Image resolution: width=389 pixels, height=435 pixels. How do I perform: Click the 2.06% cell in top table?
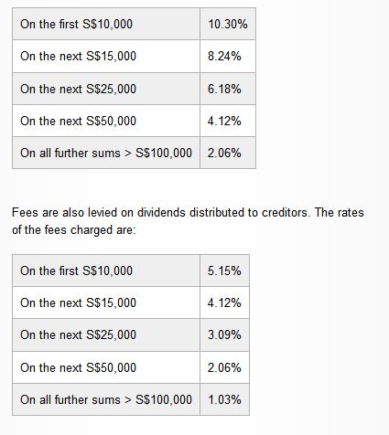pos(228,153)
